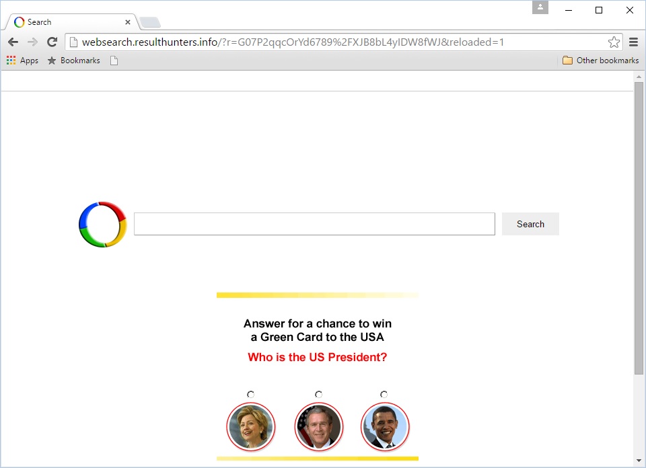Viewport: 646px width, 468px height.
Task: Open the Bookmarks star folder
Action: tap(74, 61)
